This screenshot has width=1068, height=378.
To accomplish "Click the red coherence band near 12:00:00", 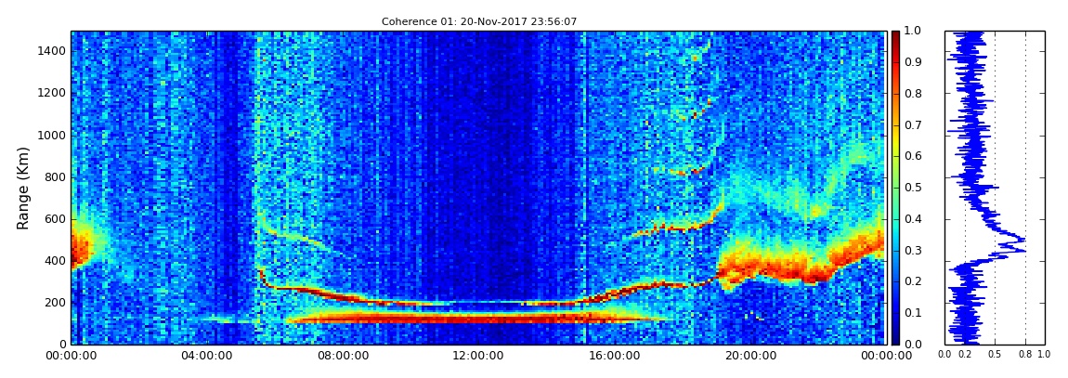I will coord(476,317).
